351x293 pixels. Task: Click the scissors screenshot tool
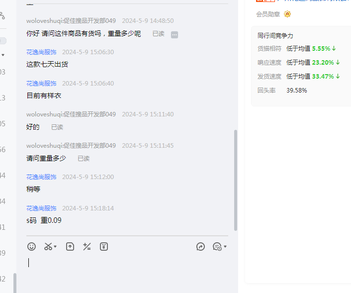click(x=48, y=246)
